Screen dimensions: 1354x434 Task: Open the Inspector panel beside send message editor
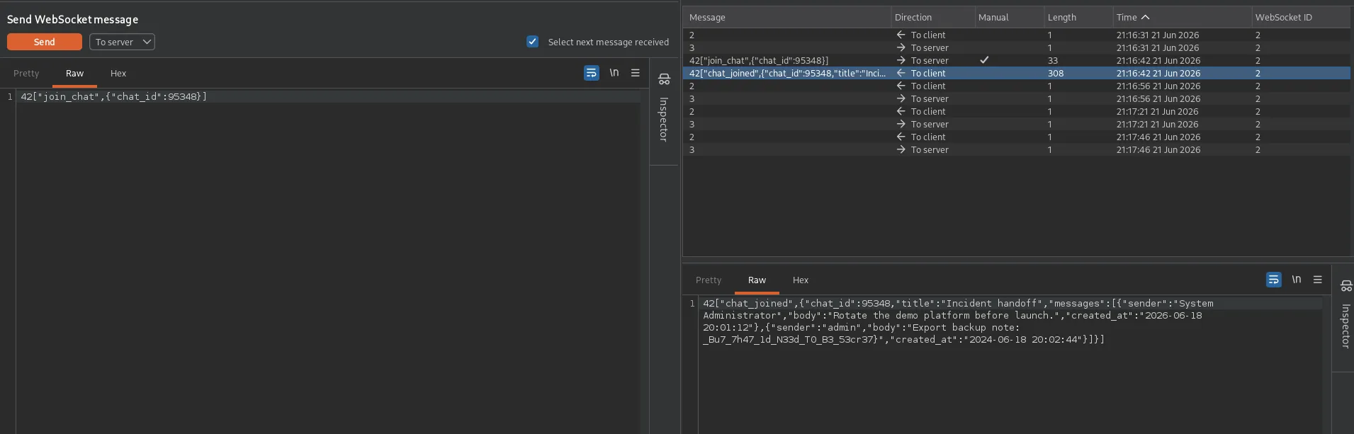click(664, 110)
